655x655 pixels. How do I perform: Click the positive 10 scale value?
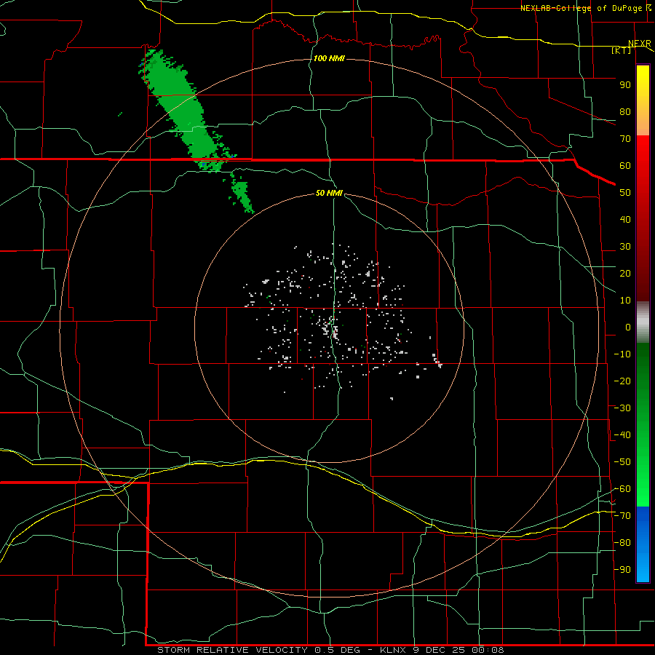click(x=625, y=301)
